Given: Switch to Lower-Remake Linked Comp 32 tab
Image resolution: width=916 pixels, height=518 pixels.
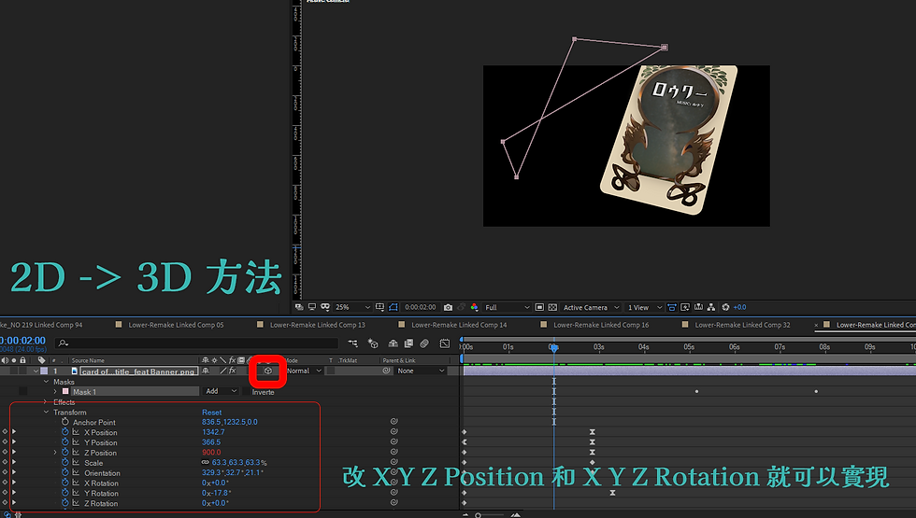Looking at the screenshot, I should (742, 325).
